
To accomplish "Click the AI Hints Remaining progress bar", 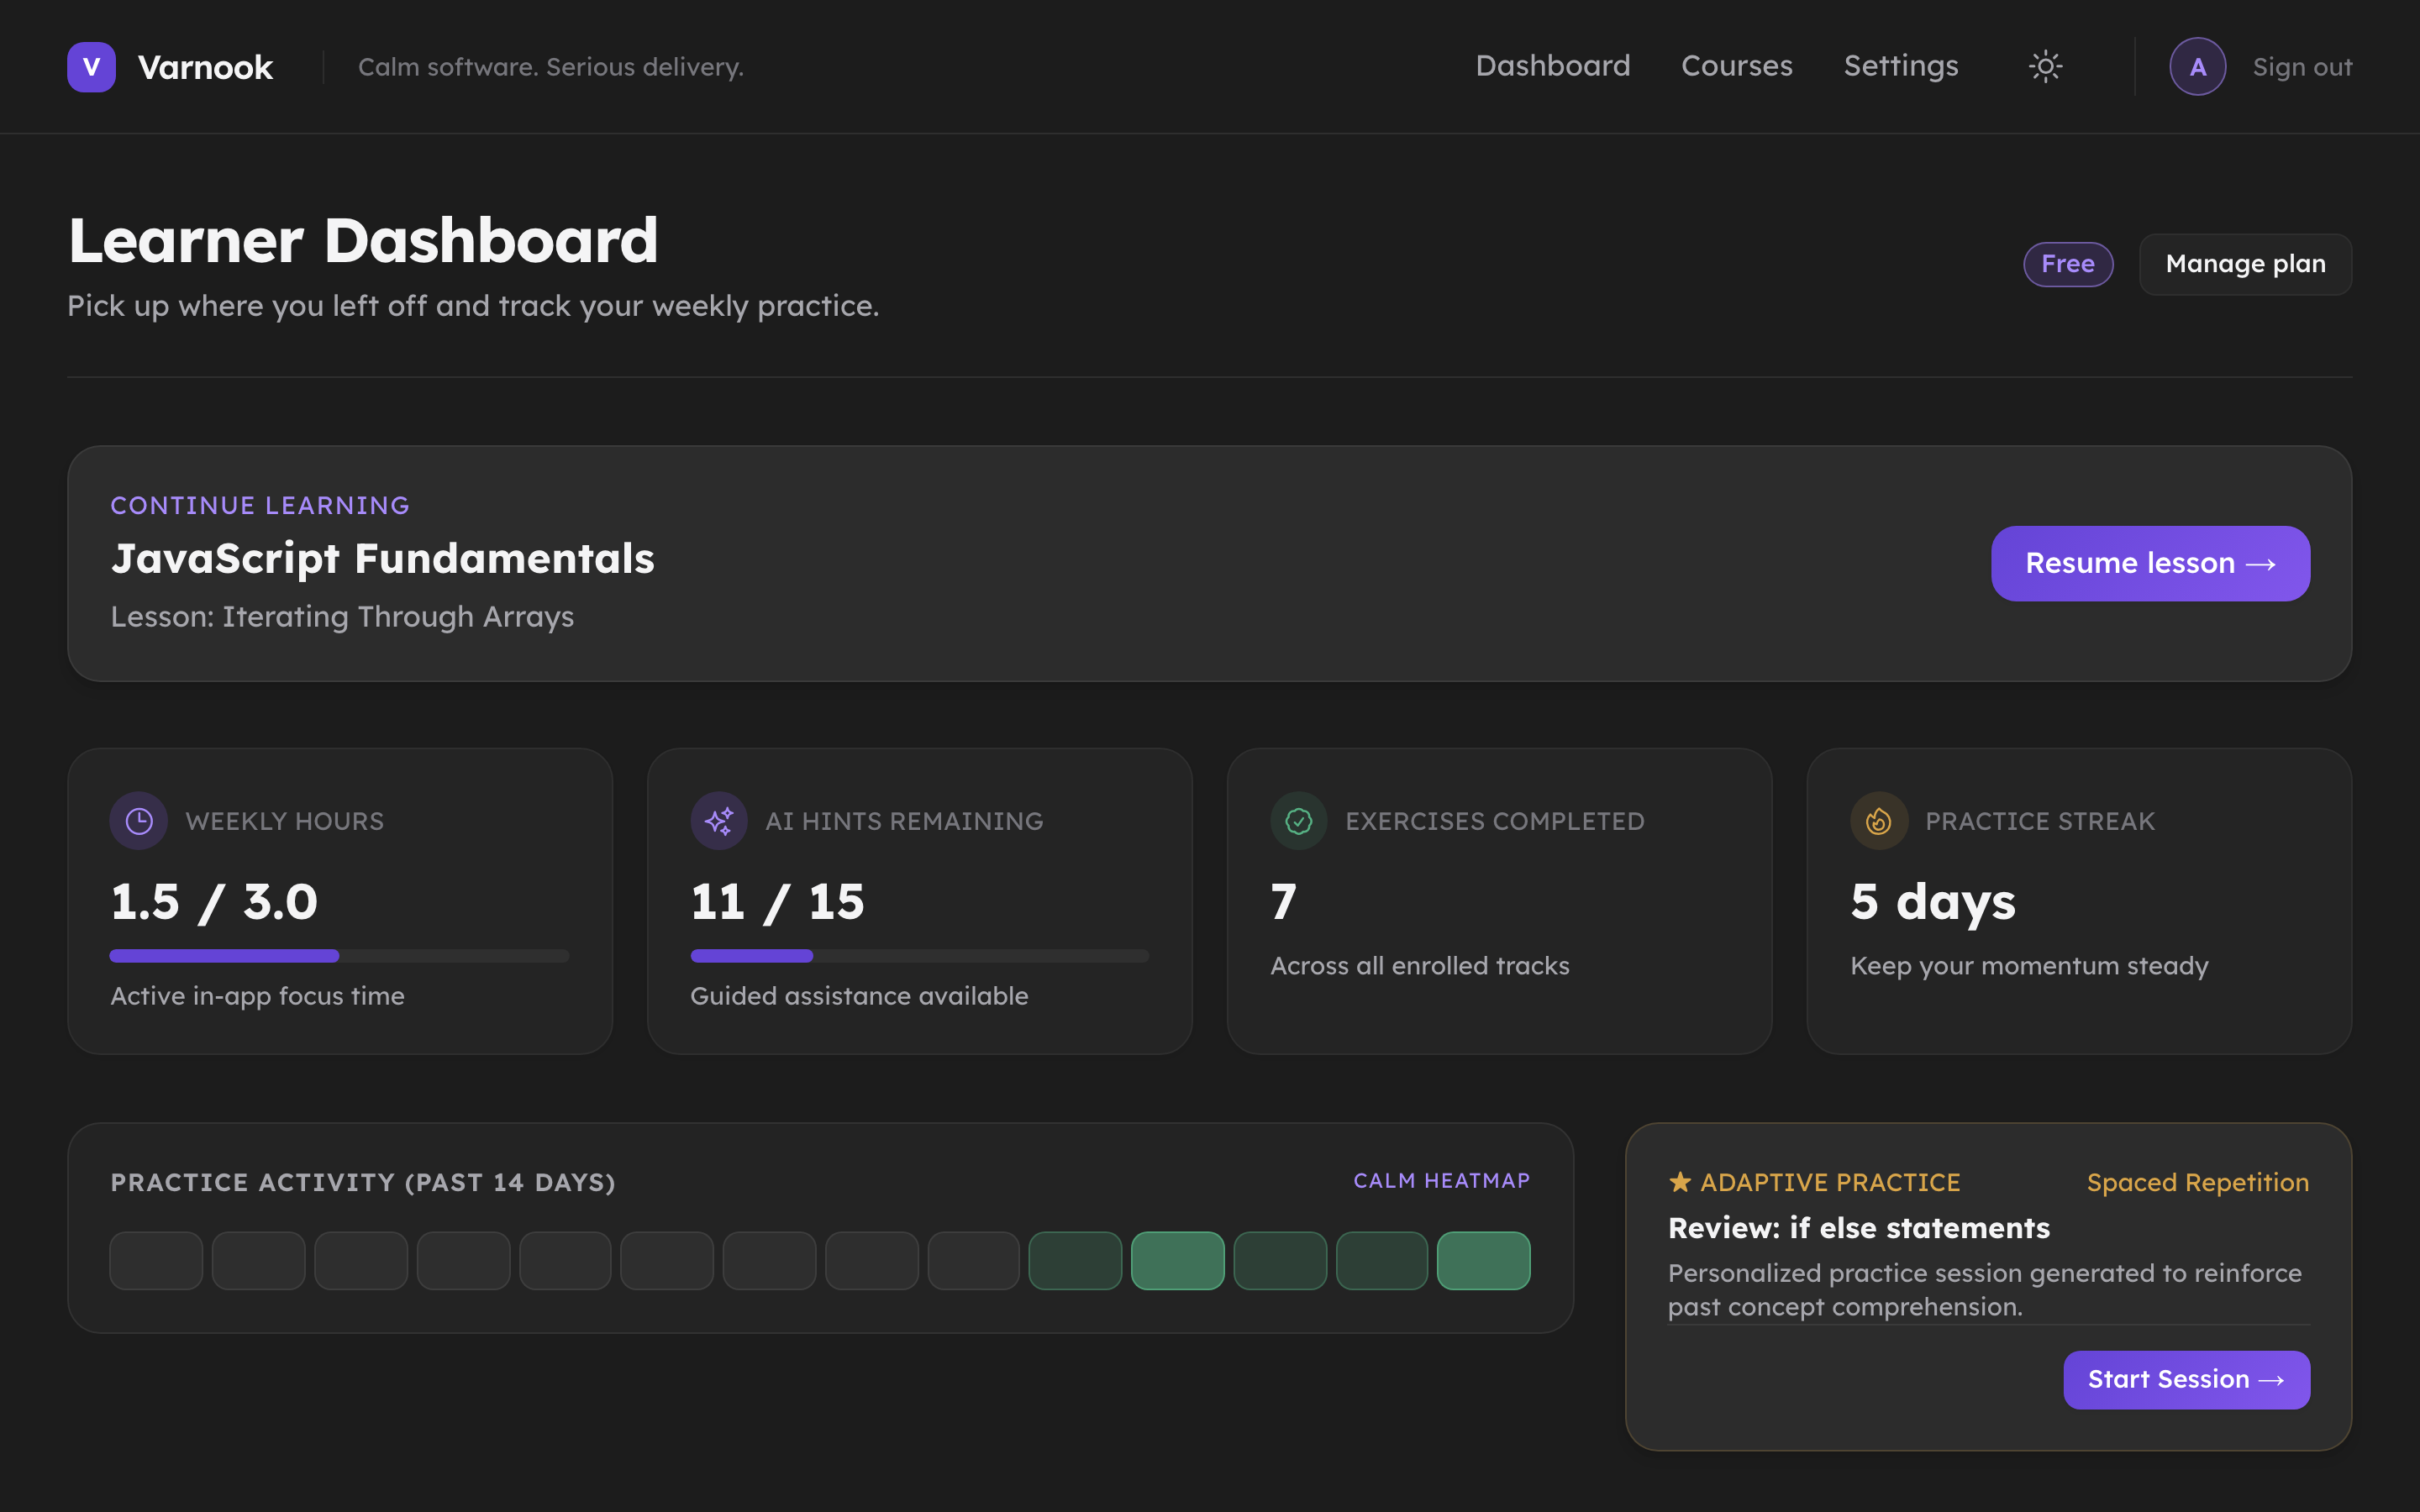I will click(919, 956).
